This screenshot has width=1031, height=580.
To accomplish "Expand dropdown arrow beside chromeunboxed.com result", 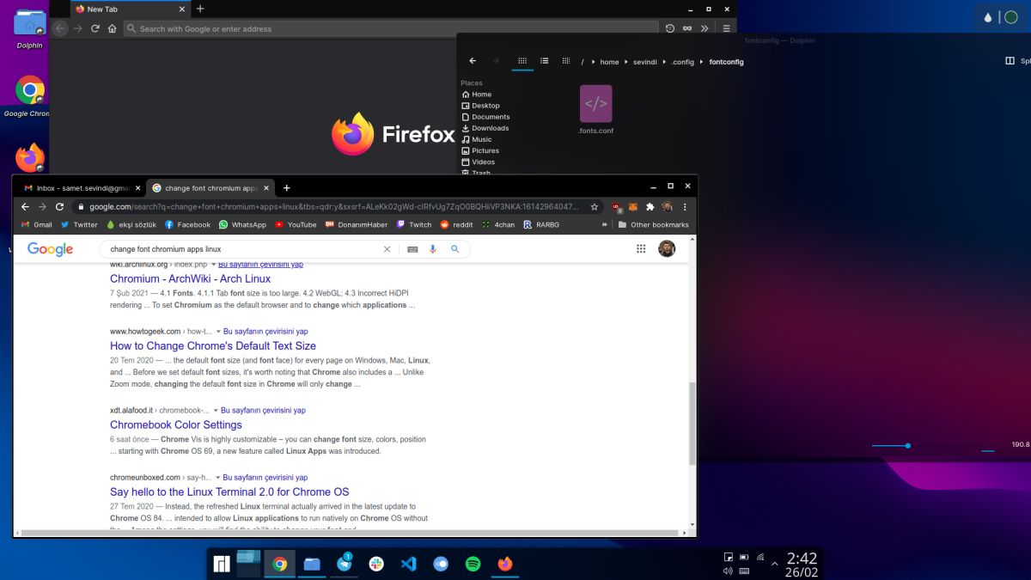I will [218, 478].
